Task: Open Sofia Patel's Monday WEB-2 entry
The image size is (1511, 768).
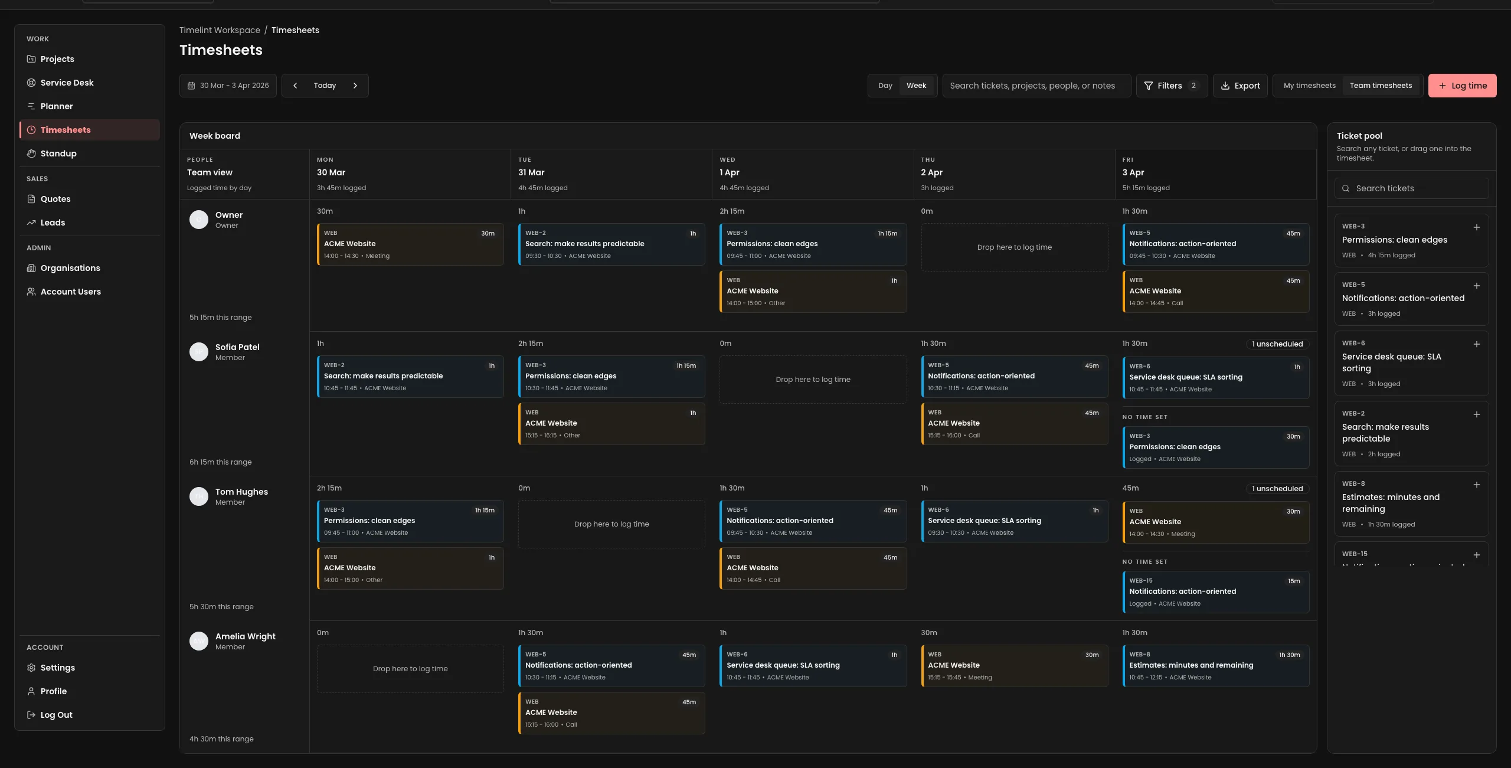Action: pyautogui.click(x=410, y=377)
